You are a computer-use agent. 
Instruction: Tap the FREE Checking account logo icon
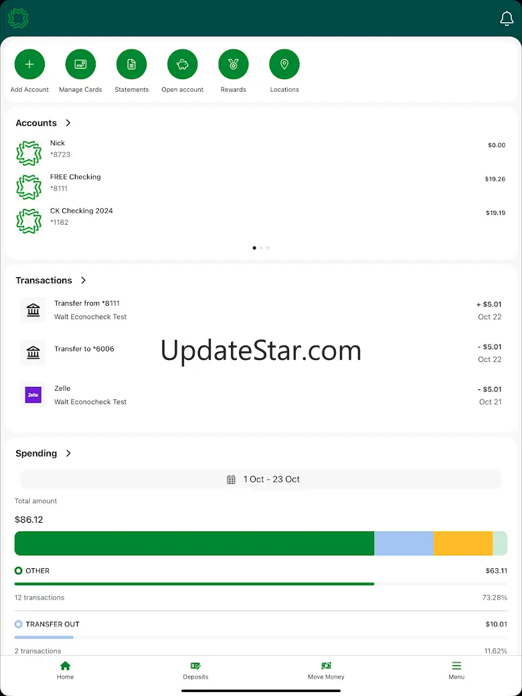click(x=29, y=187)
